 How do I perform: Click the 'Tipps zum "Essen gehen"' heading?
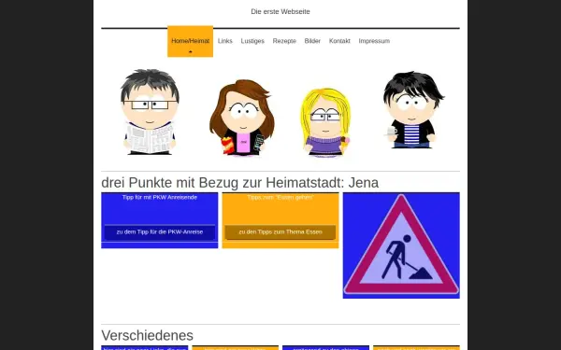pos(280,198)
